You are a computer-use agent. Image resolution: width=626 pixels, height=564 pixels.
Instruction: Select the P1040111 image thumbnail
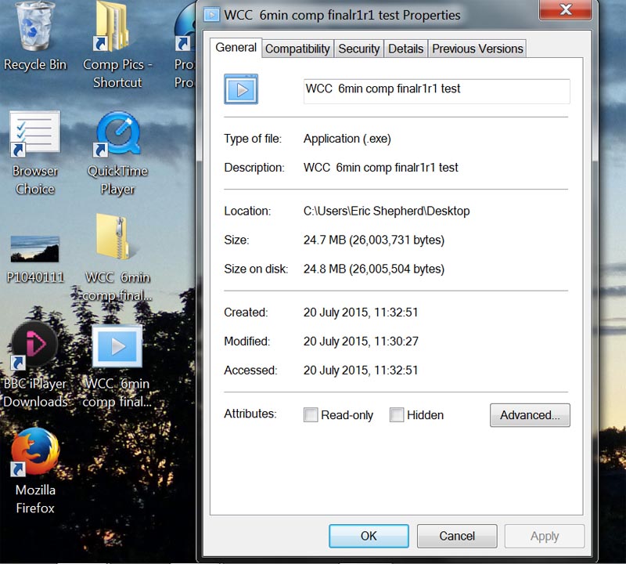(x=34, y=249)
